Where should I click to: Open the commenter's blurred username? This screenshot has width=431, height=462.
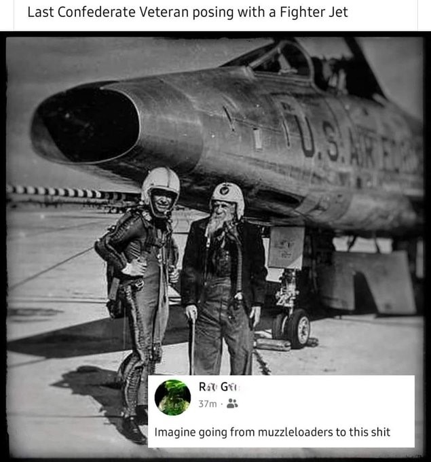(219, 387)
